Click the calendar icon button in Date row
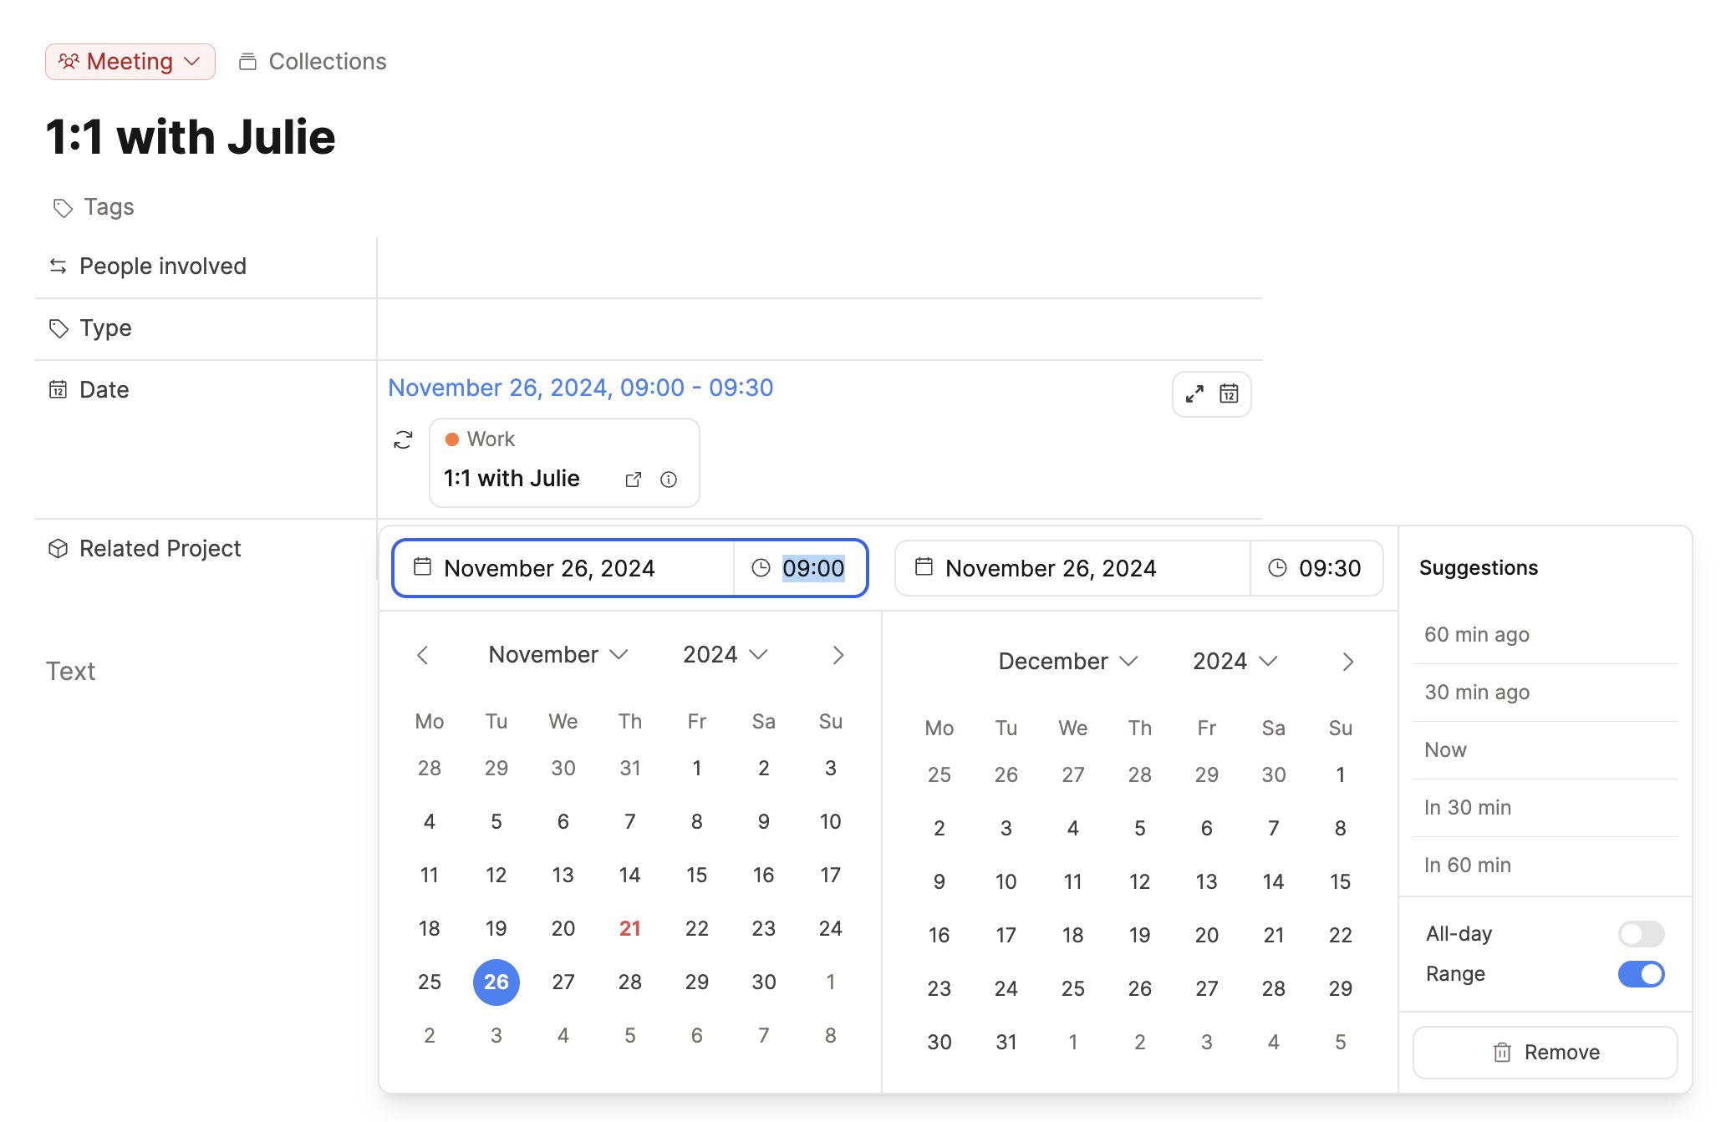 point(1228,393)
